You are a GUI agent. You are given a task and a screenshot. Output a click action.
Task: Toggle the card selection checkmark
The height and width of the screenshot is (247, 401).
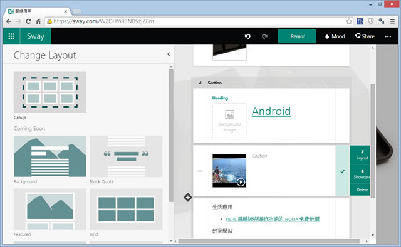click(x=343, y=171)
